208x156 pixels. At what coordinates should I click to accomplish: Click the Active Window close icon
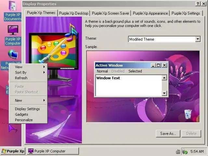click(164, 65)
